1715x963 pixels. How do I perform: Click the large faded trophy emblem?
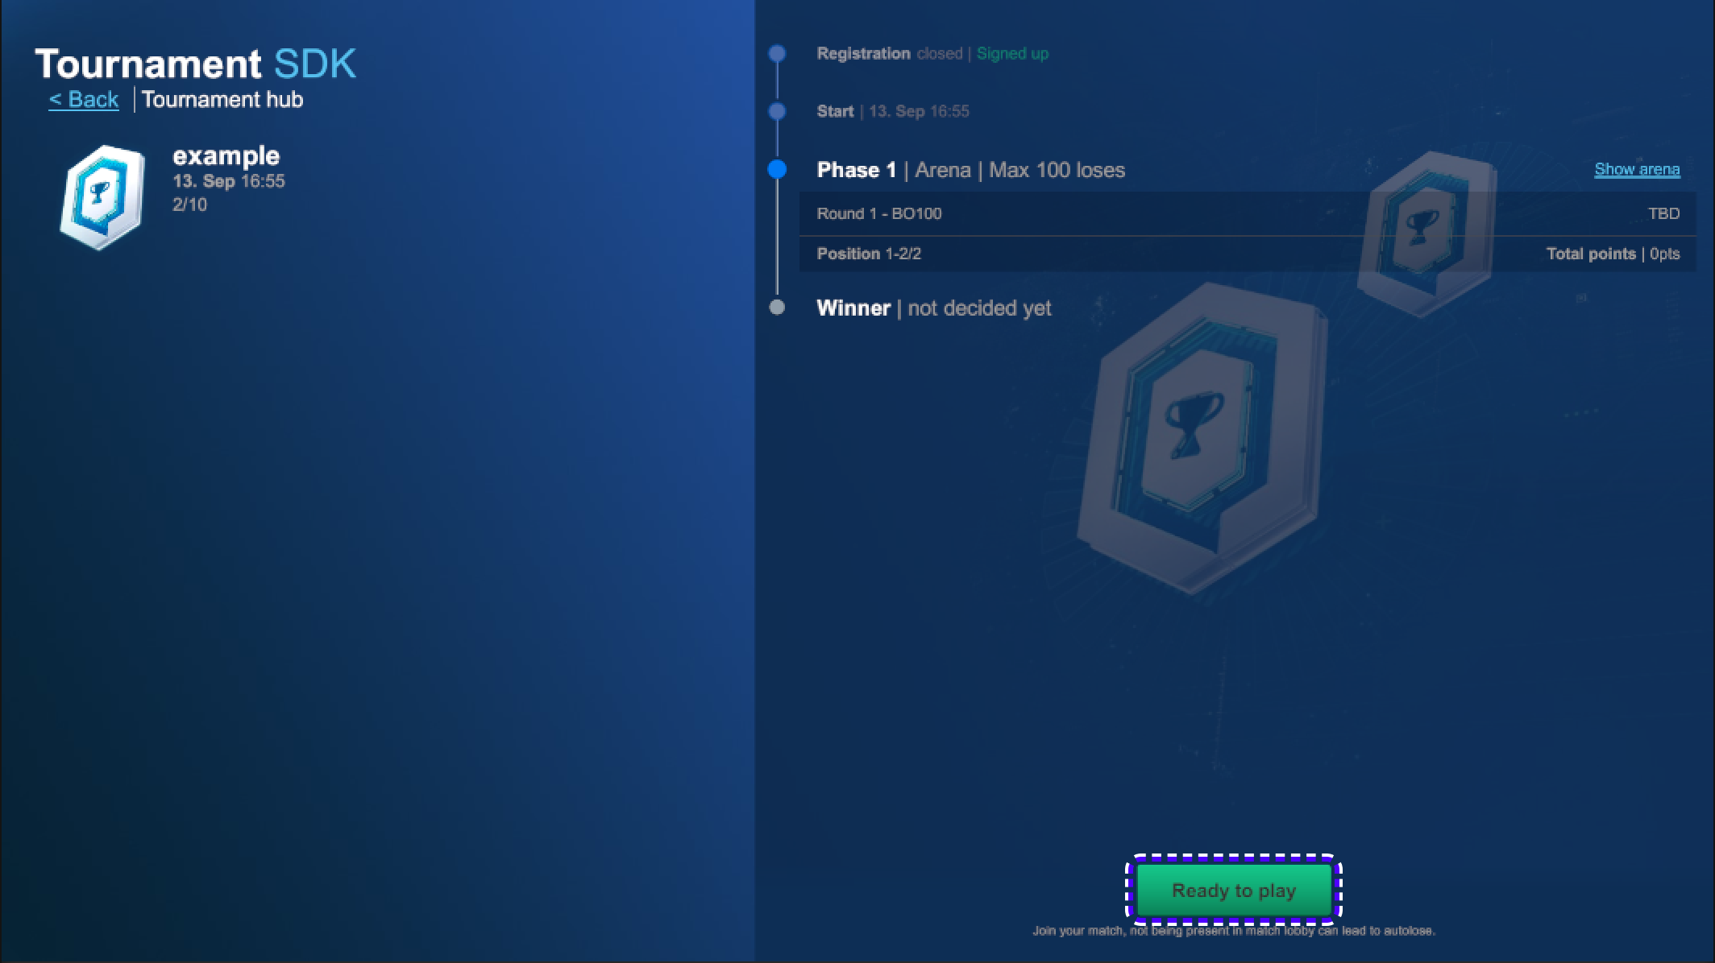(x=1201, y=439)
